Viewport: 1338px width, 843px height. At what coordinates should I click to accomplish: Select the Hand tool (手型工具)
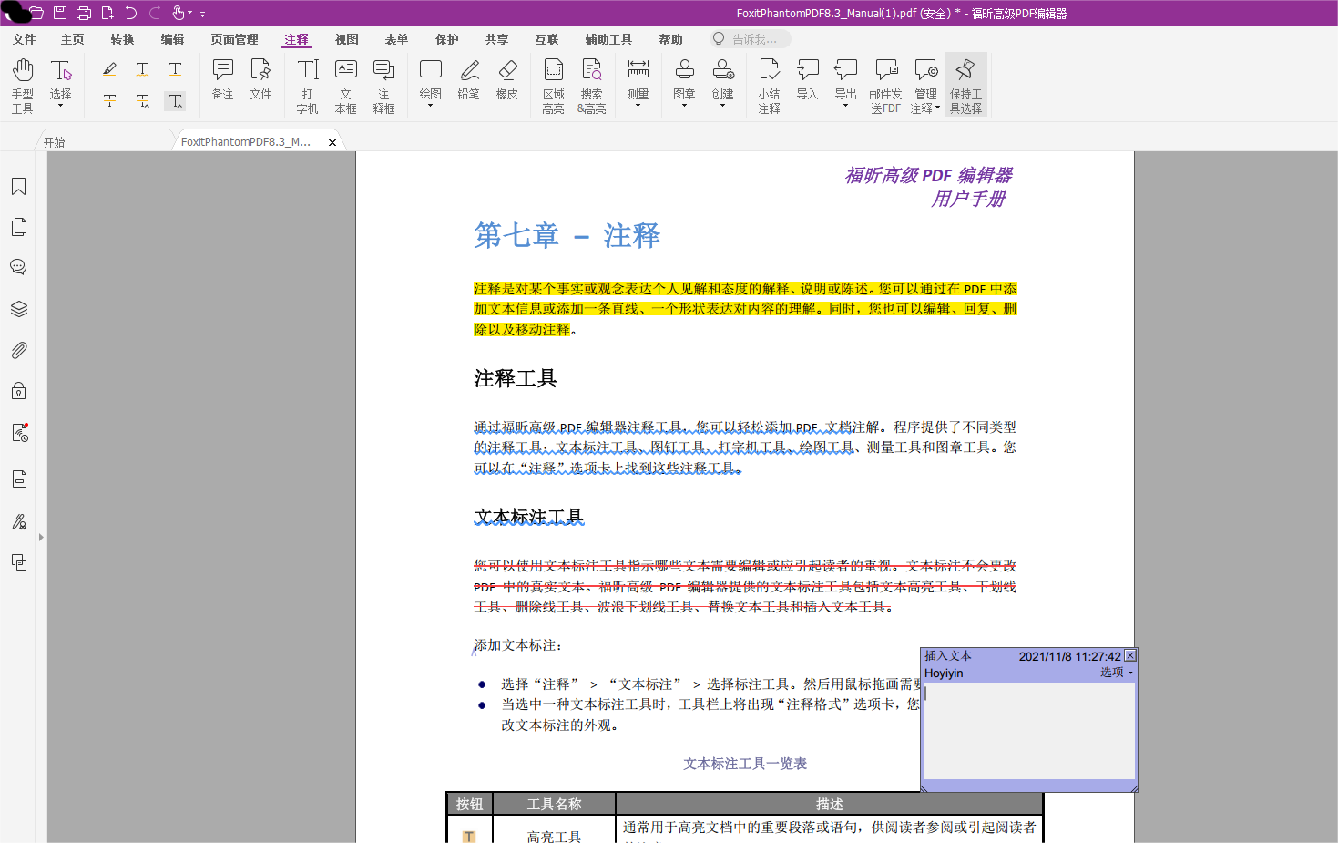23,86
